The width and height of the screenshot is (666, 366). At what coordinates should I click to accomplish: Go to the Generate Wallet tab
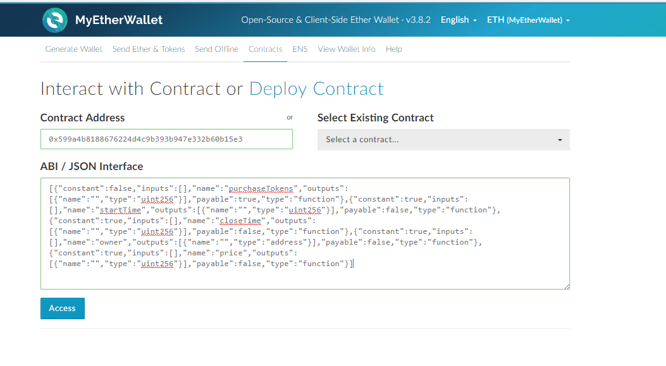[73, 49]
